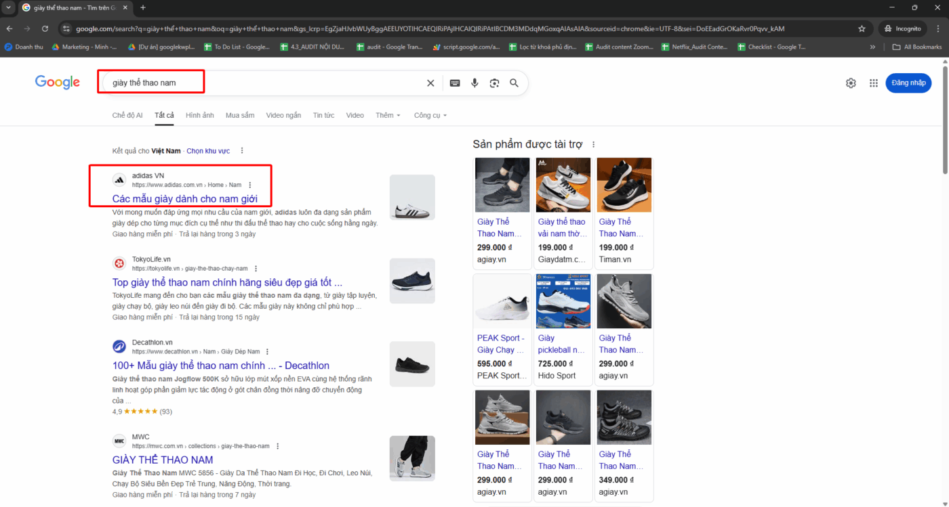Open Google Lens image search

click(x=494, y=83)
